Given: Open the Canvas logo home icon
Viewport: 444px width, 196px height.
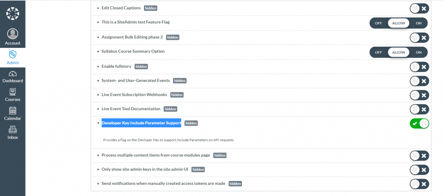Looking at the screenshot, I should click(13, 13).
